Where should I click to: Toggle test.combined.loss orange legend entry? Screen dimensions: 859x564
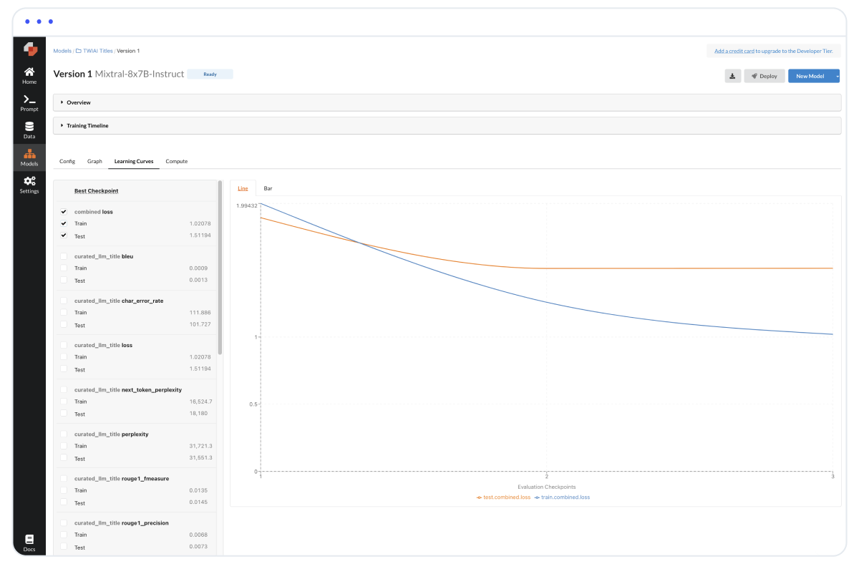pos(504,497)
